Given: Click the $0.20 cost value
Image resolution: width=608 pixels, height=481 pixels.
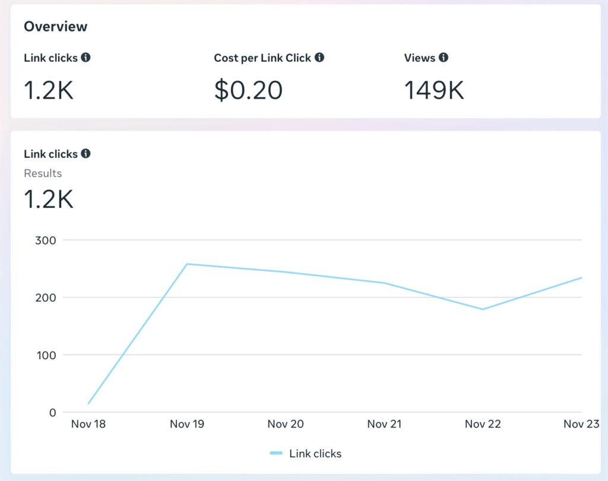Looking at the screenshot, I should (x=248, y=90).
